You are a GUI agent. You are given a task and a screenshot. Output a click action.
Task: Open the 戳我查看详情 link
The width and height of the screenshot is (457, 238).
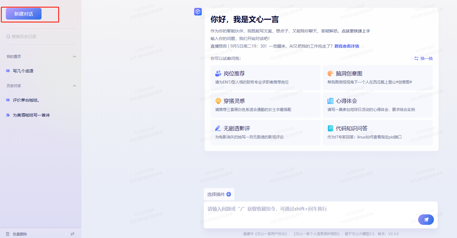click(347, 46)
